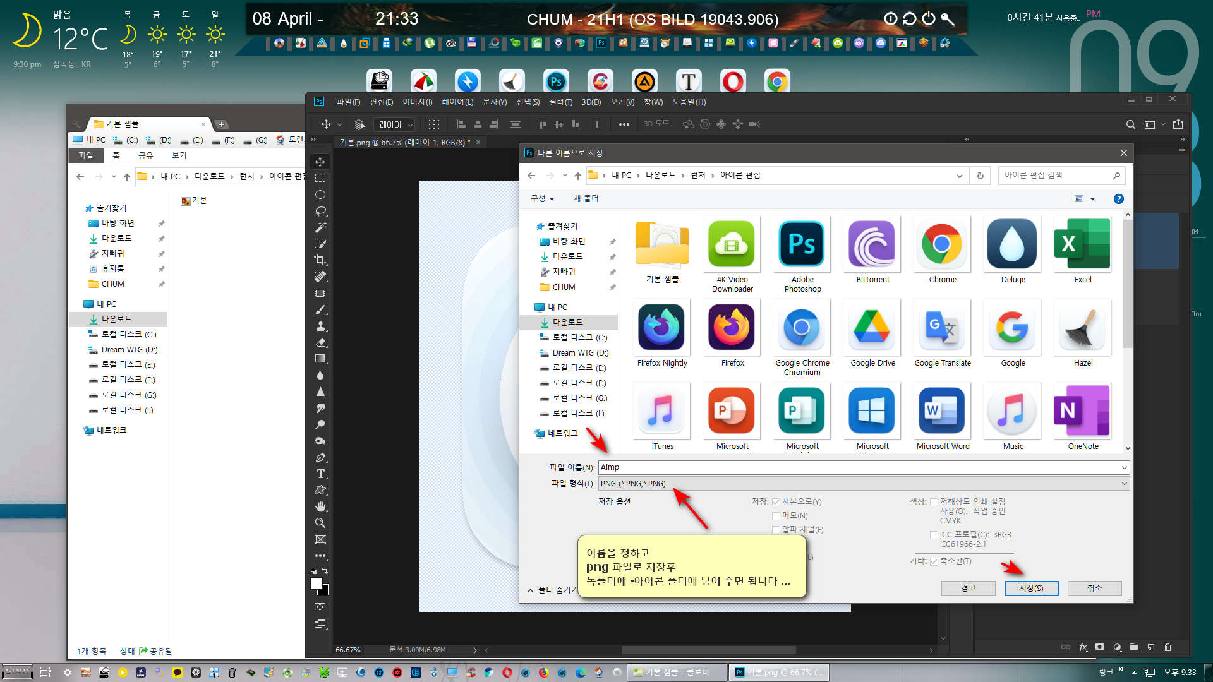Open the file name history dropdown
This screenshot has height=682, width=1213.
coord(1124,468)
